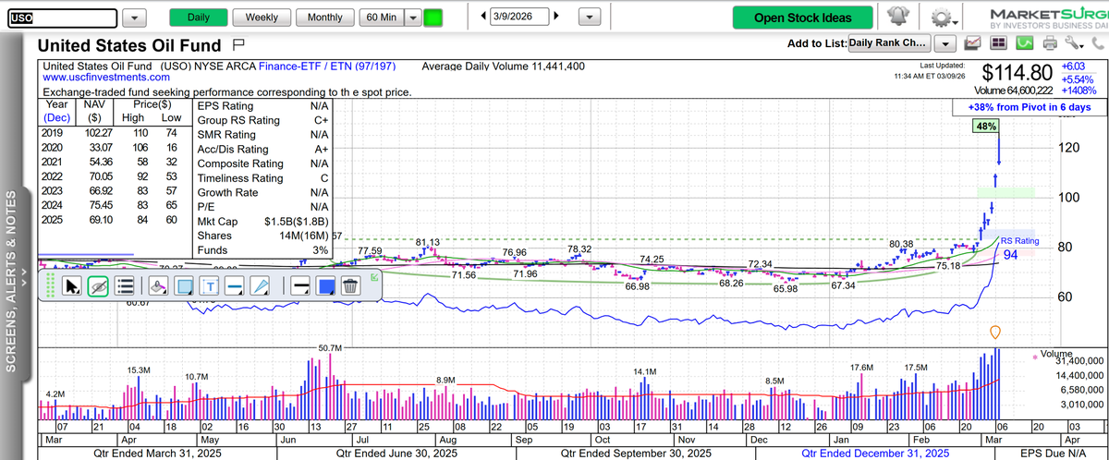Toggle hide drawings eye icon

pos(98,286)
